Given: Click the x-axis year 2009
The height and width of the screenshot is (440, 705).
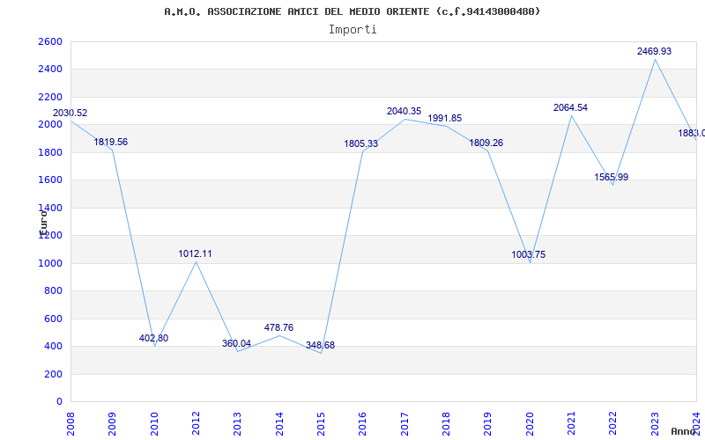Looking at the screenshot, I should pos(113,423).
